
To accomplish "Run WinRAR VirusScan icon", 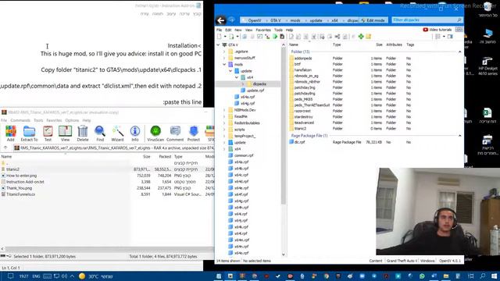I will 155,133.
